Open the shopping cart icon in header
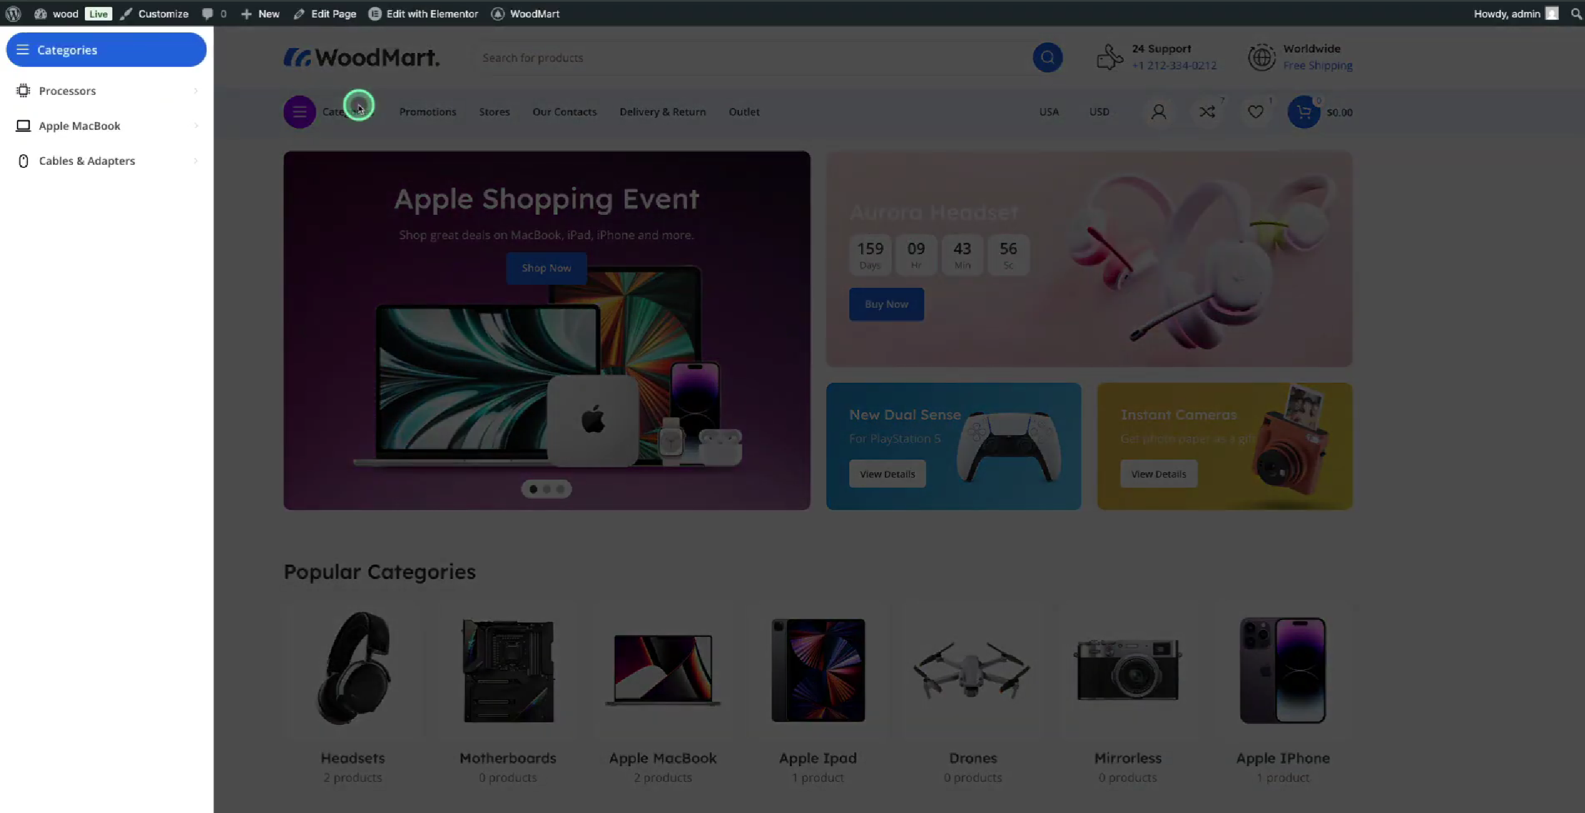 click(x=1305, y=112)
